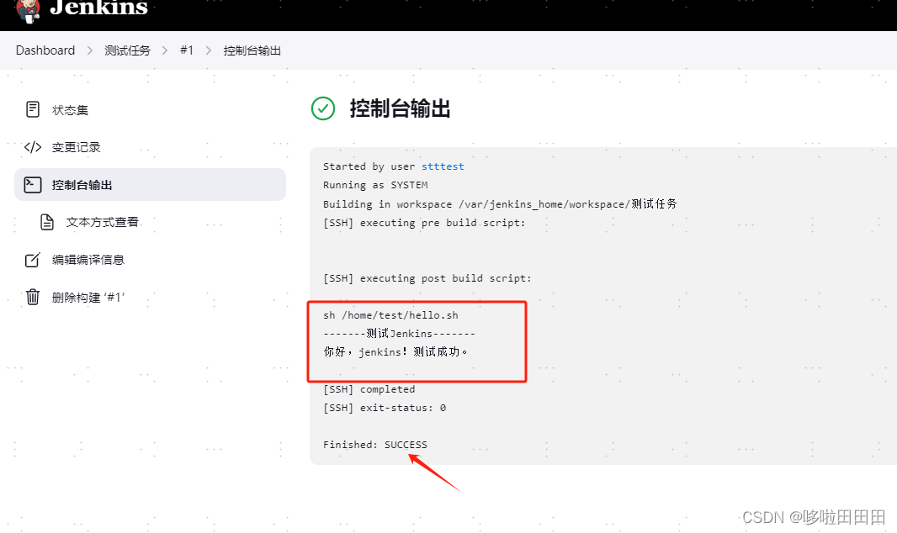Open user stttest profile link

click(443, 166)
